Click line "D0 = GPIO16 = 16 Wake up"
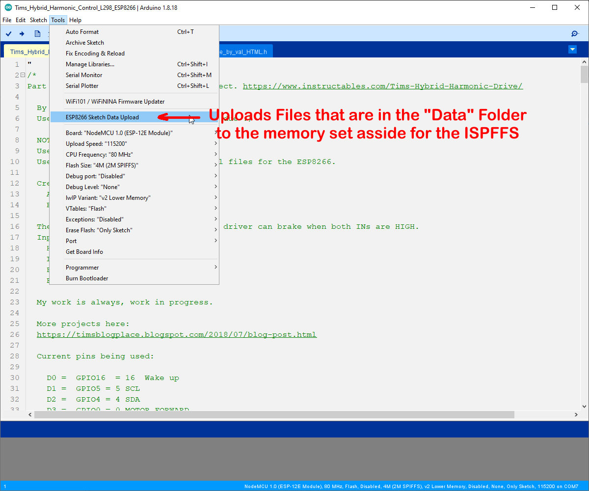 (x=113, y=378)
